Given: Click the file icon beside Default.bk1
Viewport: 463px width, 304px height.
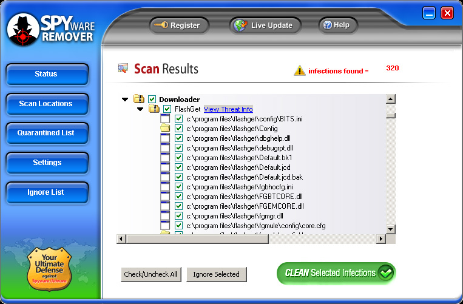Looking at the screenshot, I should (x=165, y=158).
